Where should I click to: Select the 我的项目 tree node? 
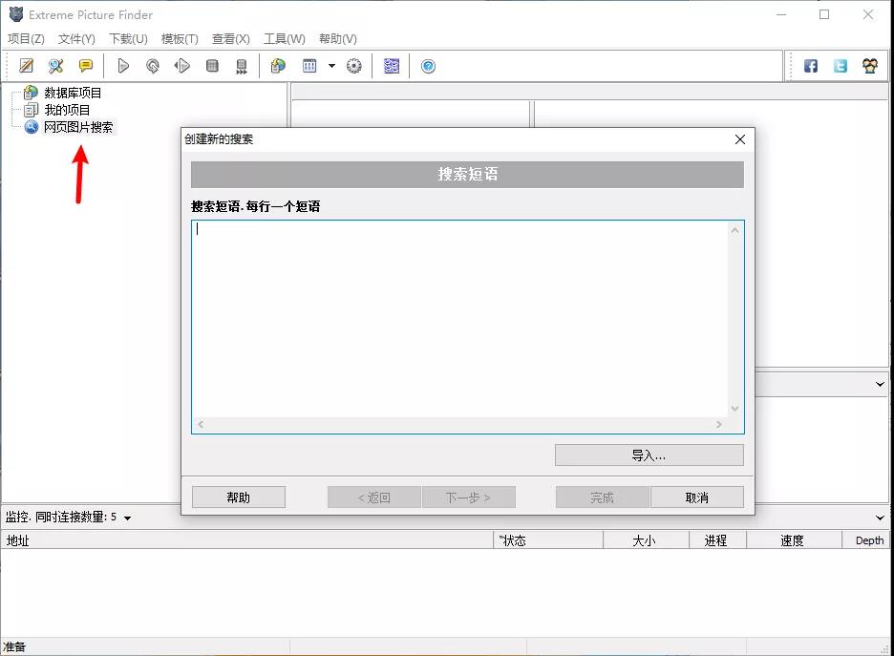point(67,110)
